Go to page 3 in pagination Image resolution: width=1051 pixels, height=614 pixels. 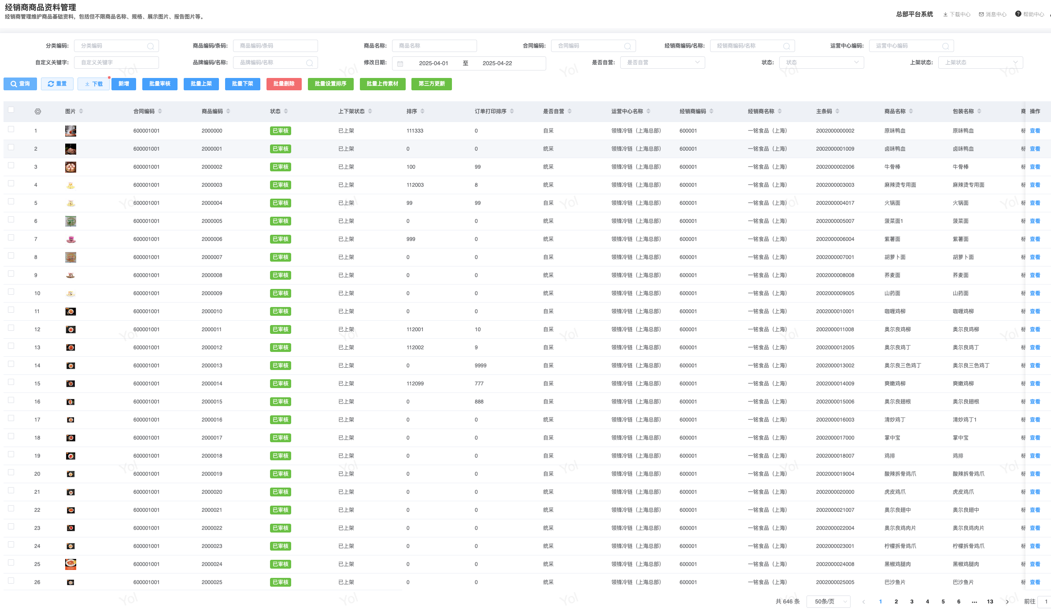coord(912,602)
